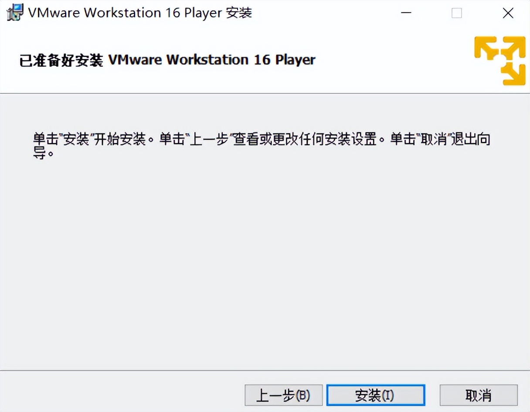This screenshot has height=412, width=530.
Task: Click 上一步(B) to review installation settings
Action: (x=283, y=395)
